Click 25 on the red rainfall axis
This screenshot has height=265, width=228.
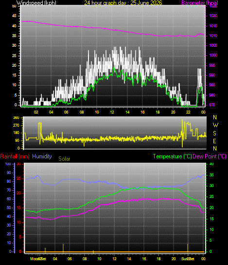click(19, 178)
